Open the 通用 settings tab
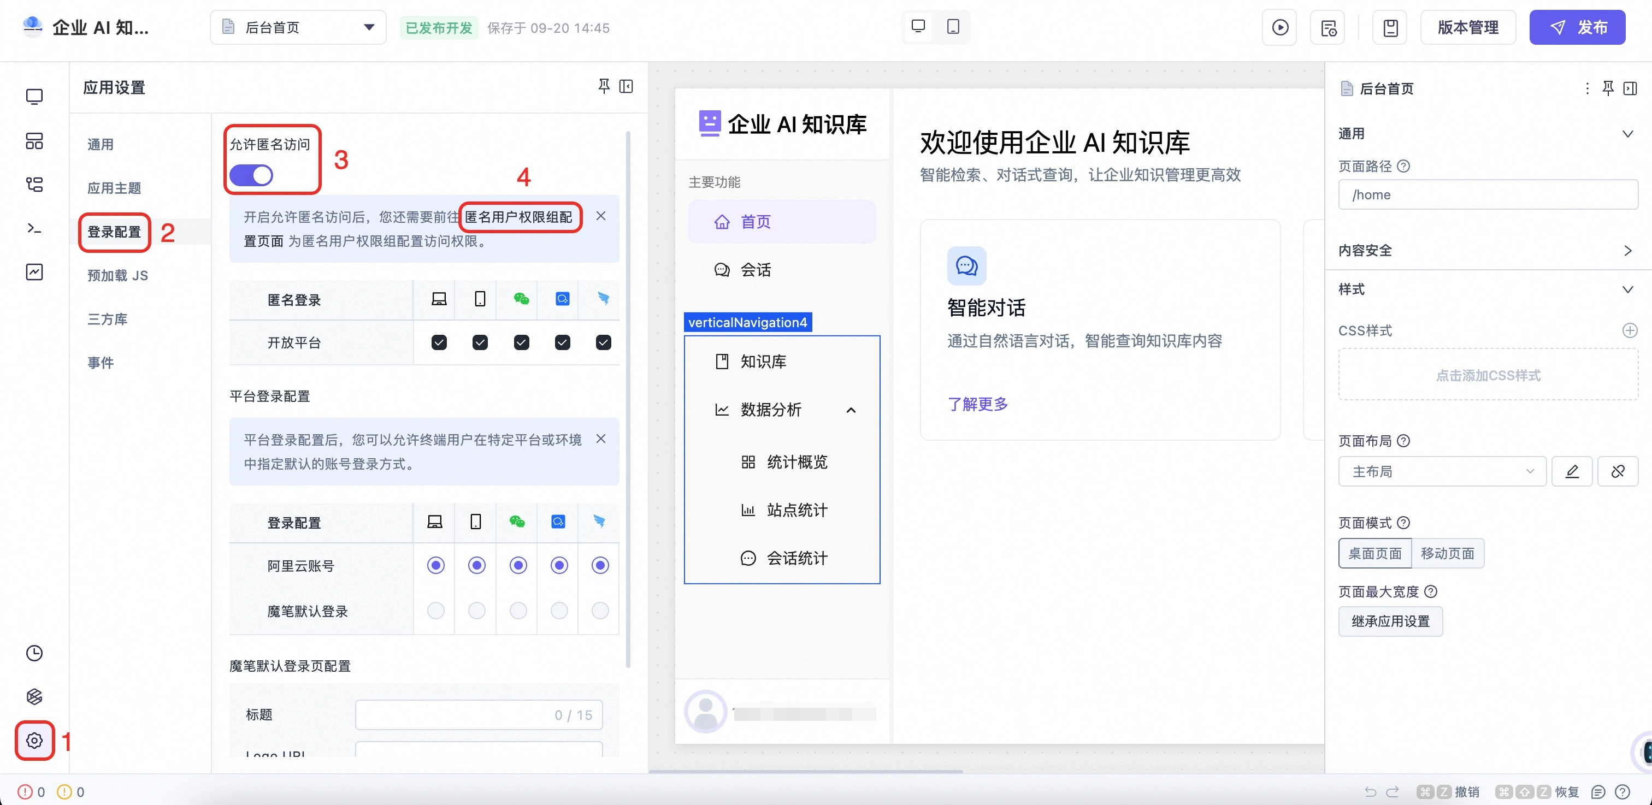This screenshot has width=1652, height=805. pos(101,144)
